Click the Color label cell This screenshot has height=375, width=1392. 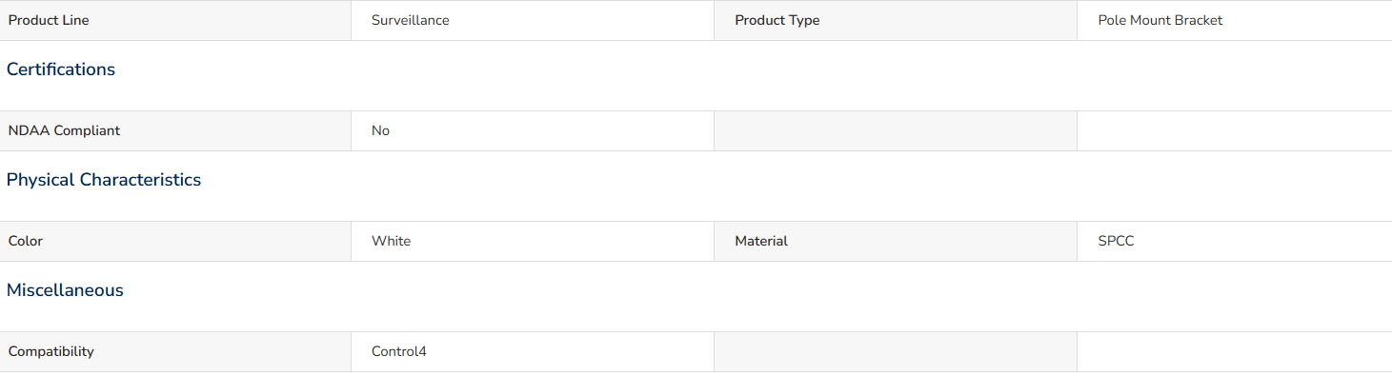(x=175, y=241)
